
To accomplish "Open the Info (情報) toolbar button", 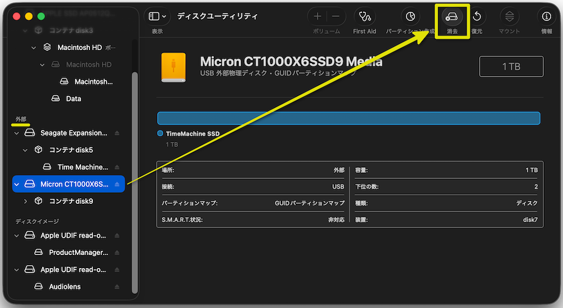I will 547,16.
